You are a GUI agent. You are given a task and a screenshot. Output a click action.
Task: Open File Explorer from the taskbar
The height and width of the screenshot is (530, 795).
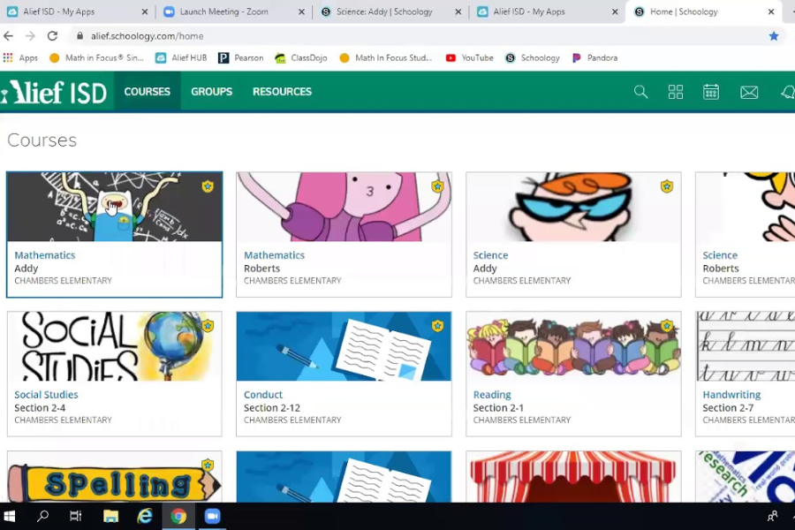(x=110, y=516)
